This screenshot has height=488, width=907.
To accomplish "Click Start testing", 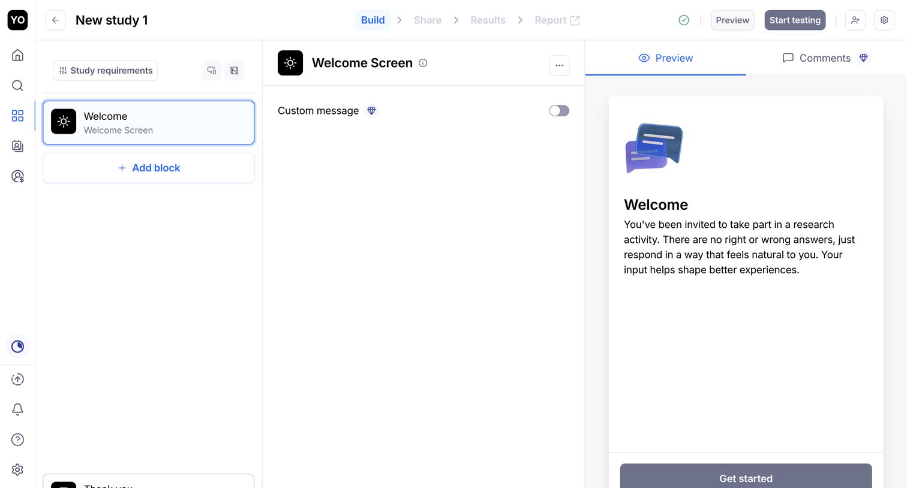I will pyautogui.click(x=795, y=20).
